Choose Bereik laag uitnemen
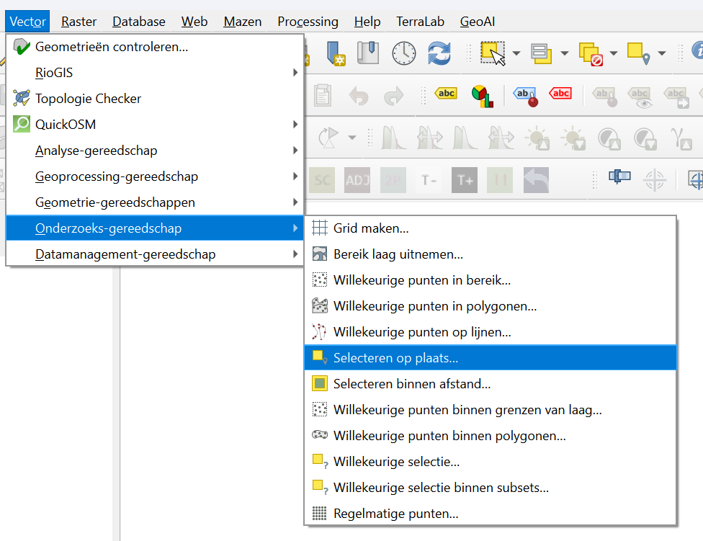The image size is (703, 541). pos(490,254)
